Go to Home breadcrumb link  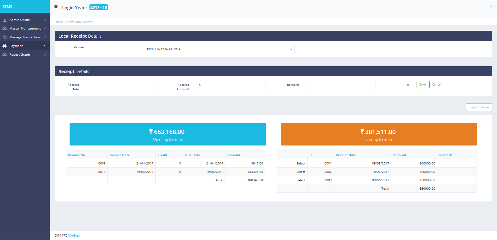[59, 22]
